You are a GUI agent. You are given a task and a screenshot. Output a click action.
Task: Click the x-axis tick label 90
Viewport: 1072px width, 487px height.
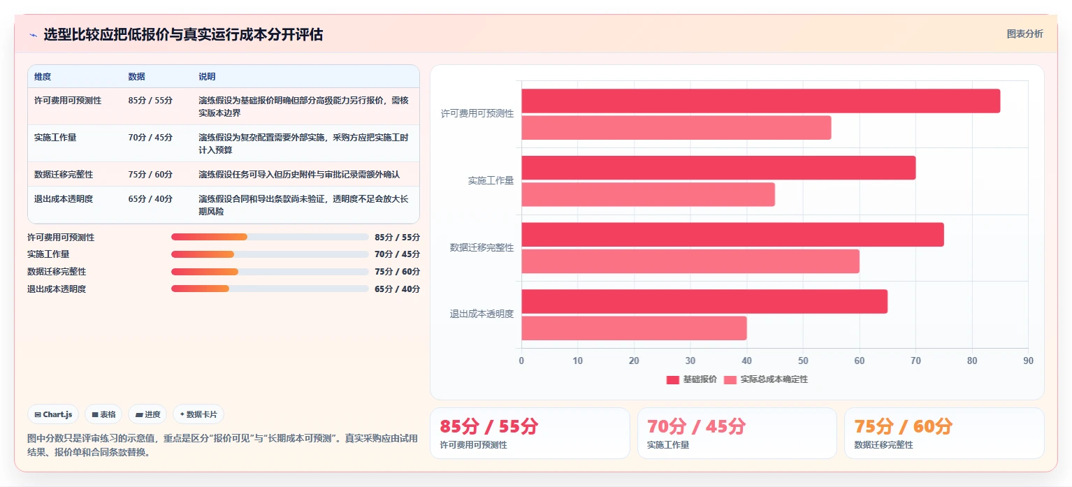coord(1028,361)
